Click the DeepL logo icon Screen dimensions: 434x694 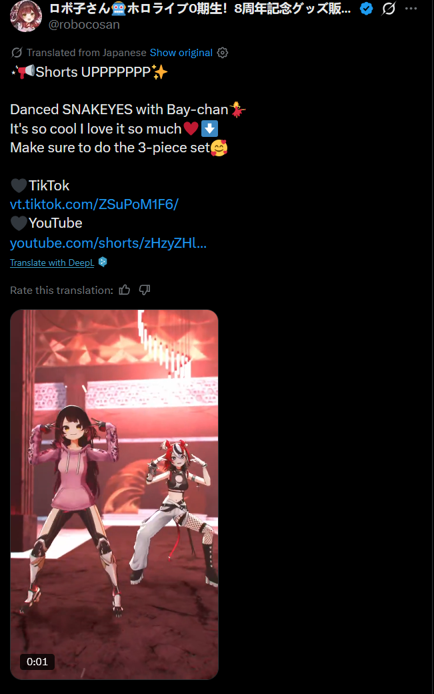103,262
